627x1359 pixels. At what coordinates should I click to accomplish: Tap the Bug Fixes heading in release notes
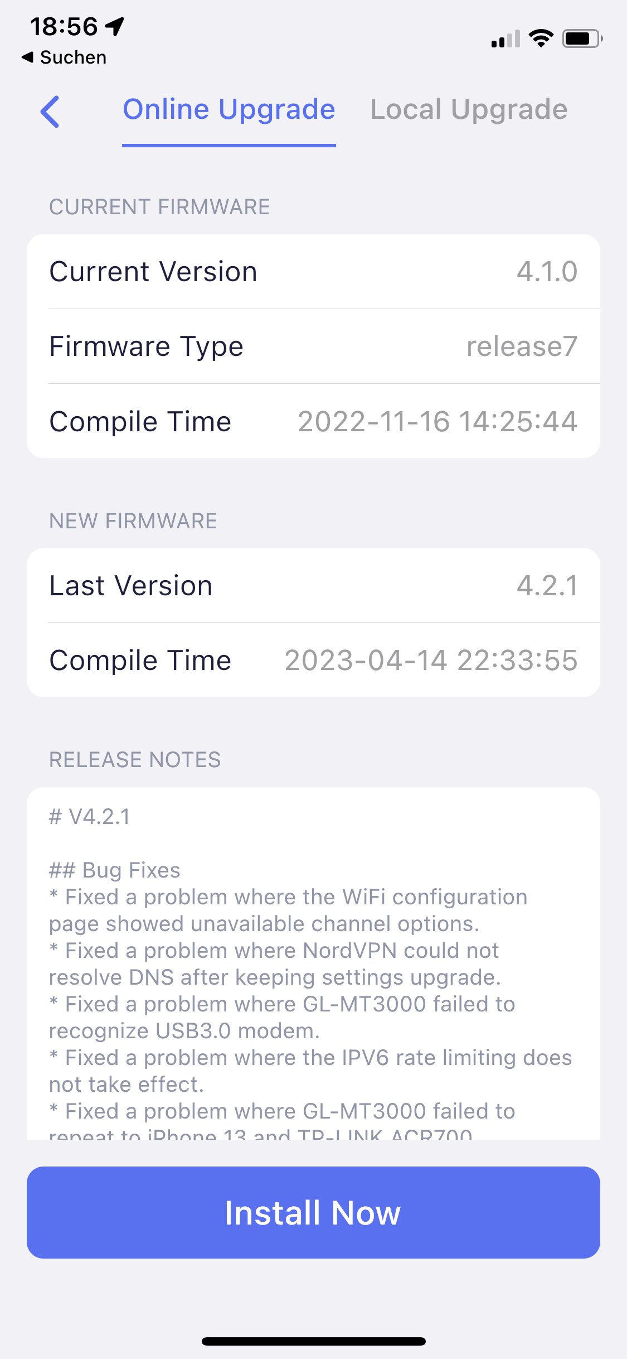pos(115,870)
